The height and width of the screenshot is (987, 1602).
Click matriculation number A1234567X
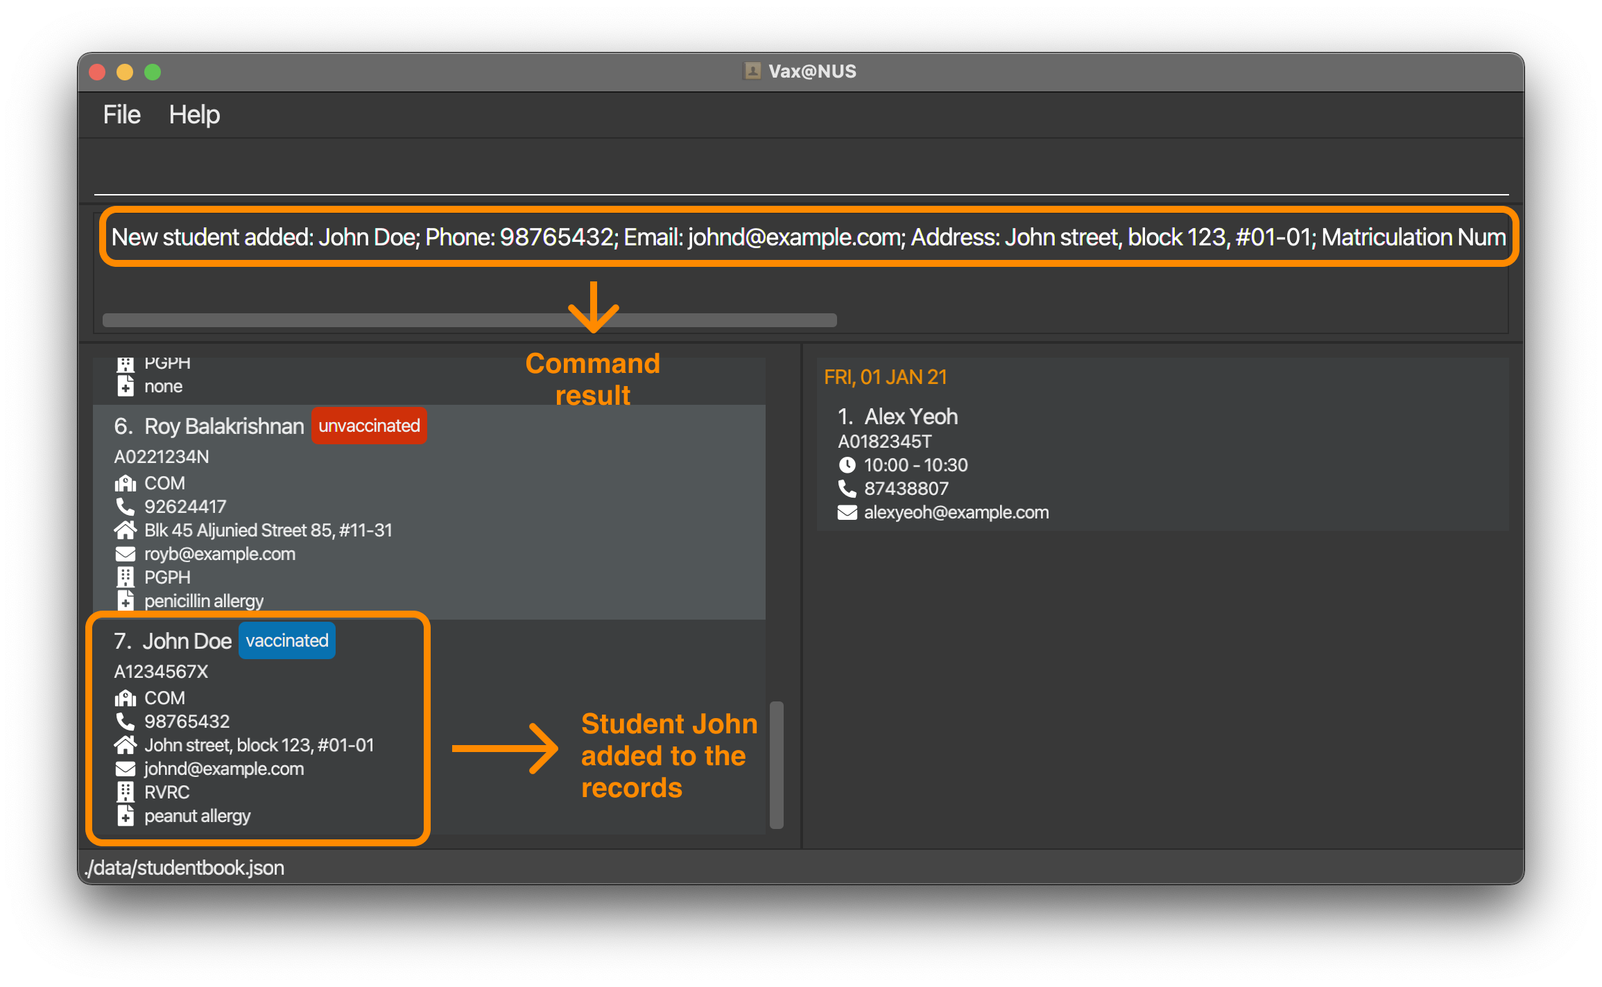click(161, 672)
